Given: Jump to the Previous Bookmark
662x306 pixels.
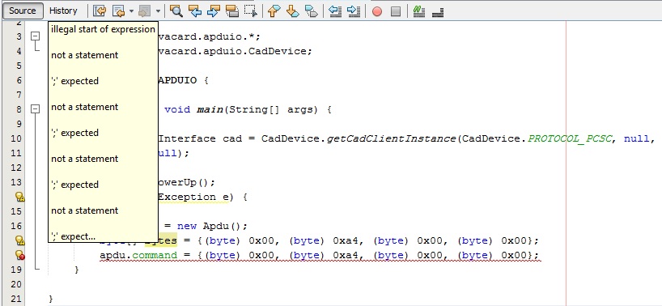Looking at the screenshot, I should pos(274,11).
